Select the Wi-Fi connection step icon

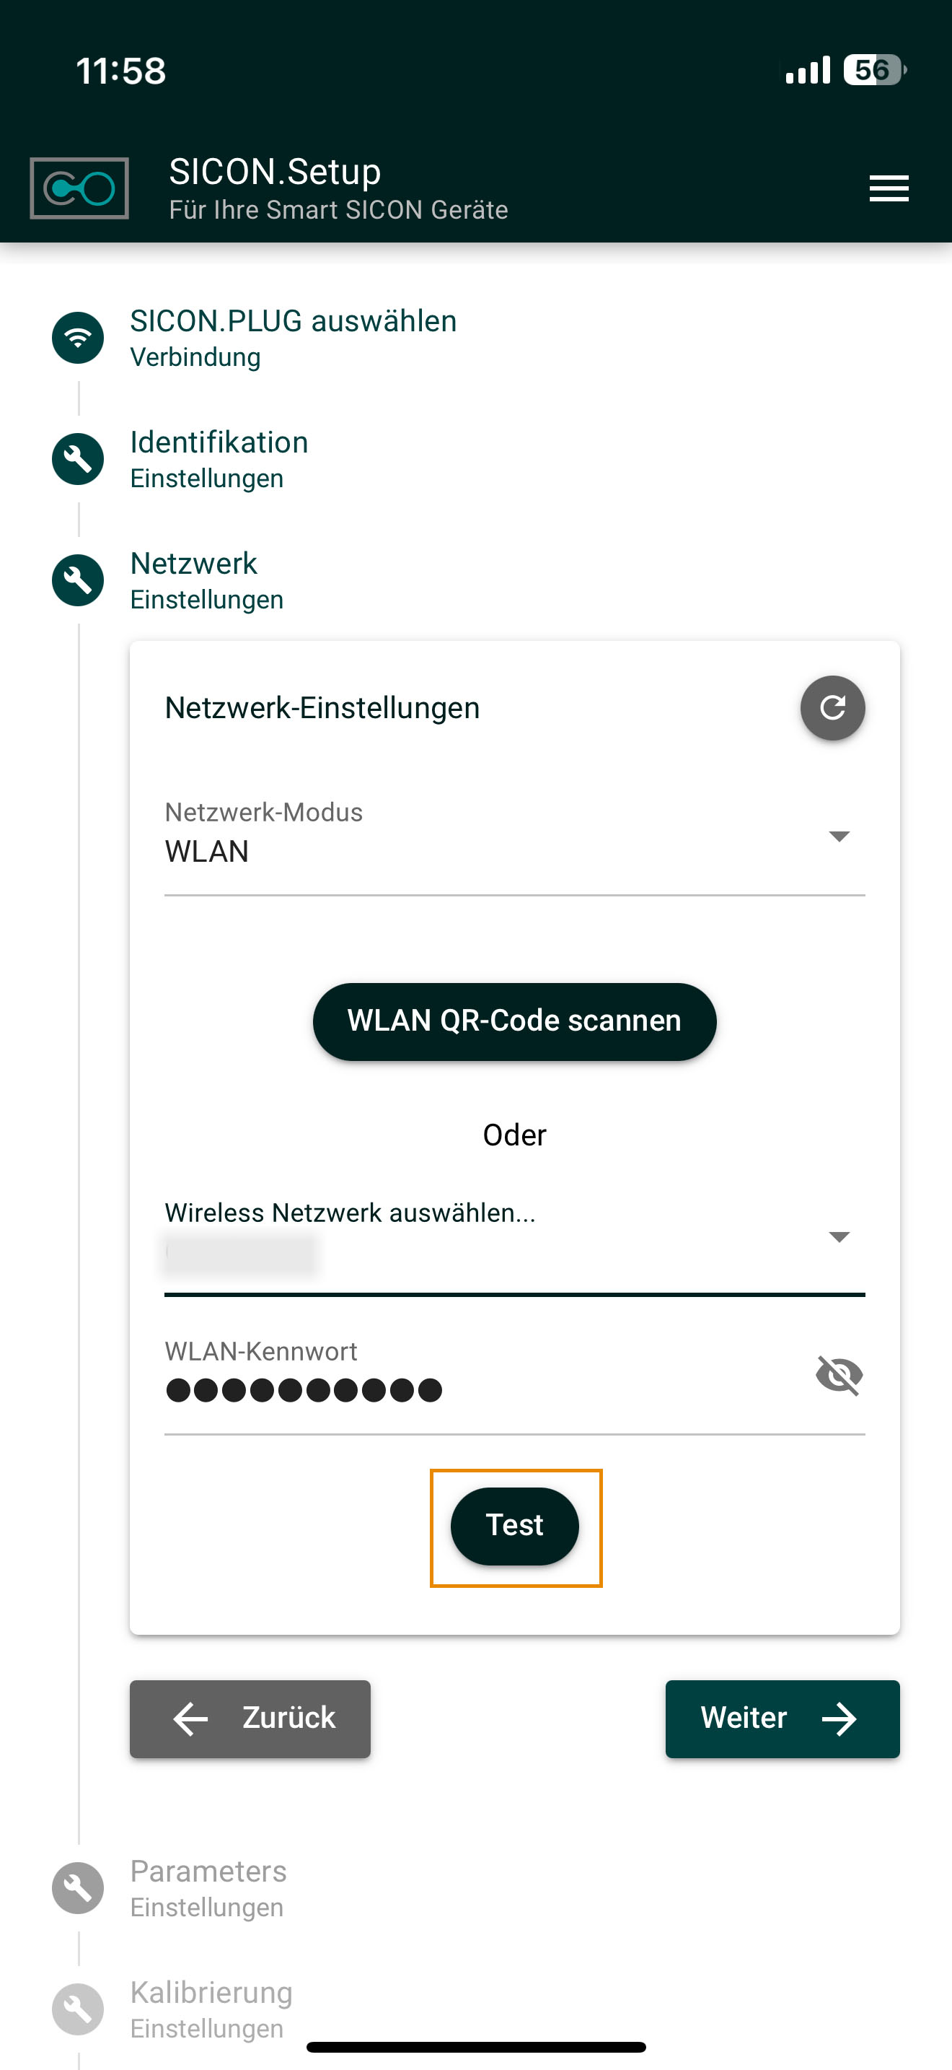click(x=78, y=338)
